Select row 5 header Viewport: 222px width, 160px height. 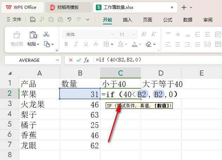coord(10,124)
